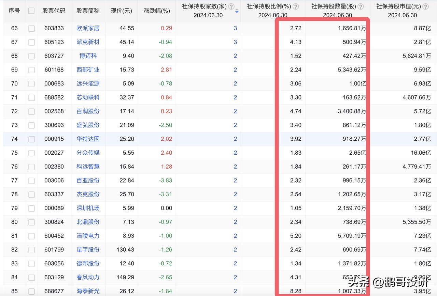Select market value 5,624.81万 for 博迈科
437x296 pixels.
417,56
